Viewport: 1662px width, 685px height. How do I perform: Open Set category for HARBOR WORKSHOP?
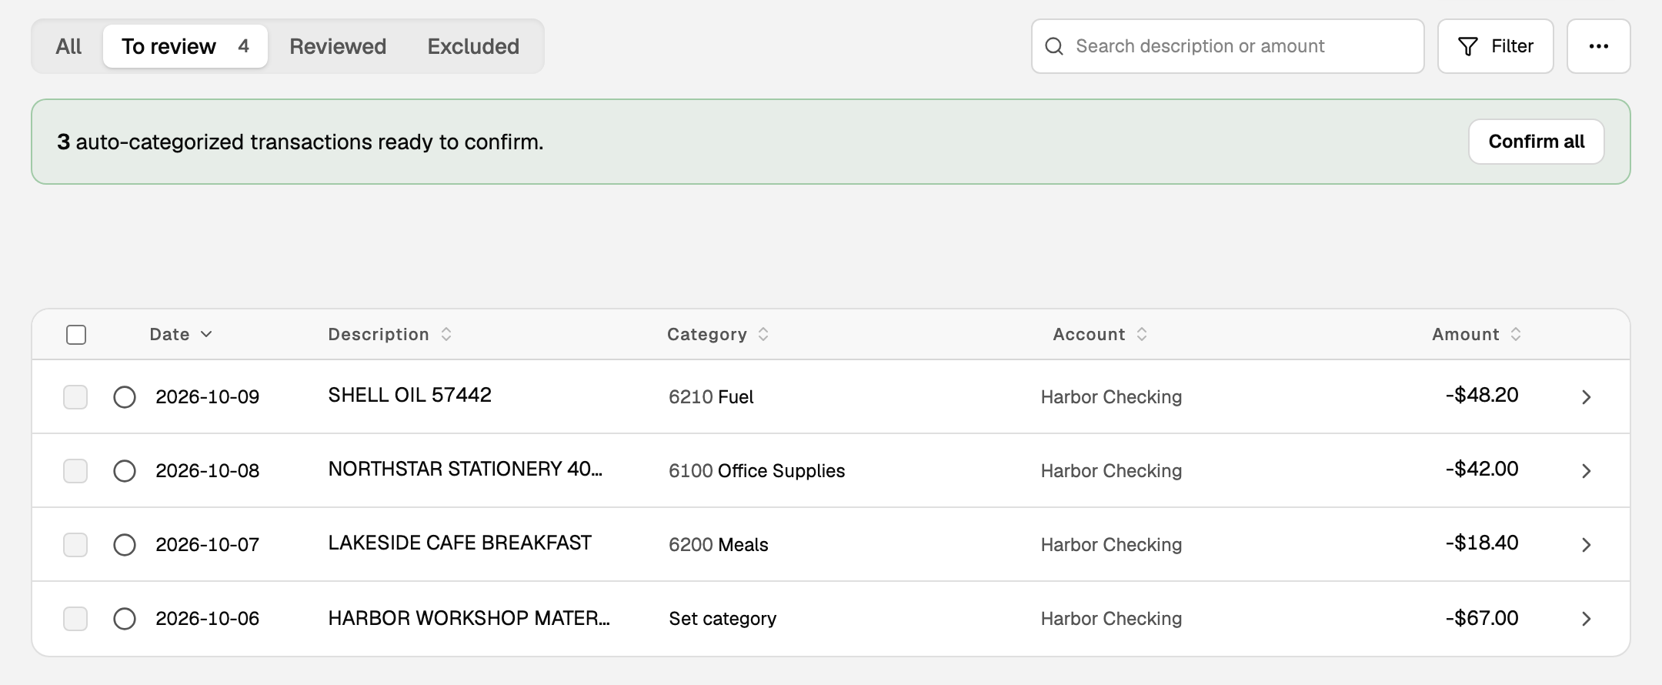(x=723, y=619)
